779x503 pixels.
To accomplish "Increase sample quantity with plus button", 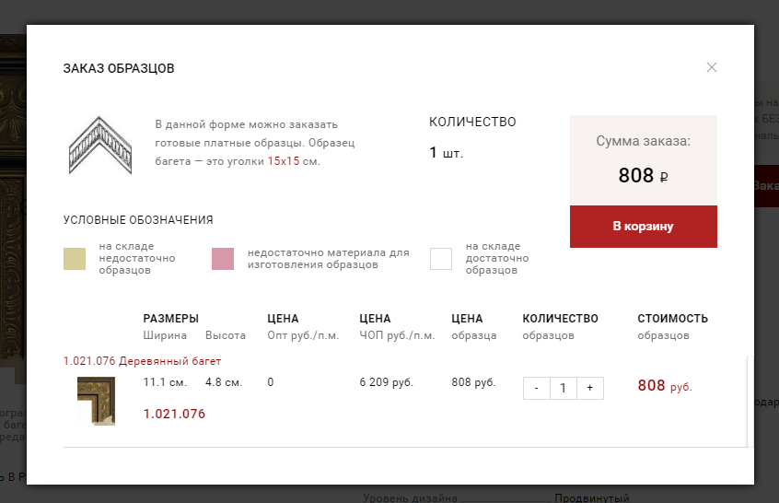I will pyautogui.click(x=589, y=388).
